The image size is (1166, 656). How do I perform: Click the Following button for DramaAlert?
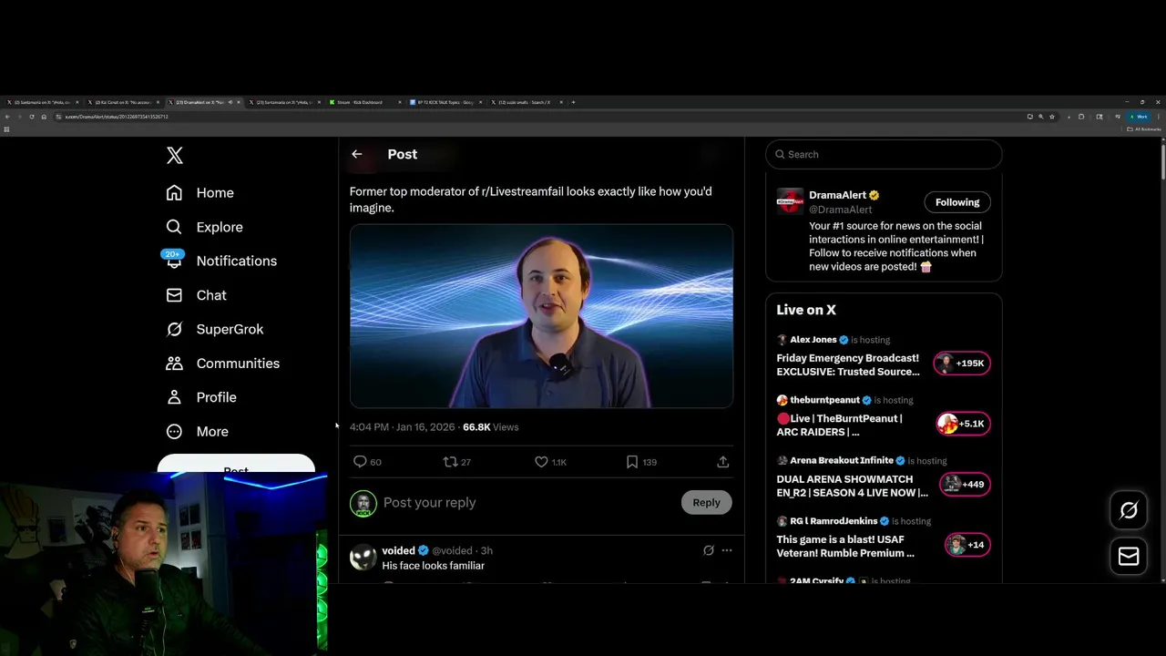click(957, 202)
